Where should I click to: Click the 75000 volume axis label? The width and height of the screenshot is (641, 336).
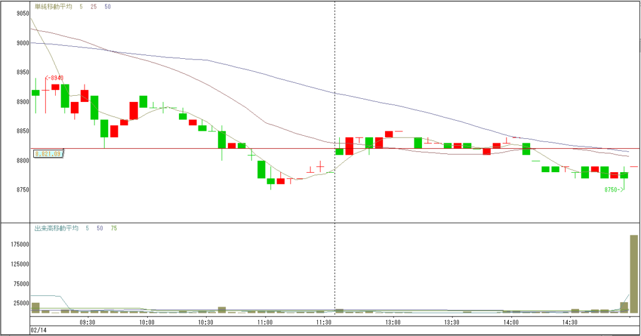(x=21, y=283)
